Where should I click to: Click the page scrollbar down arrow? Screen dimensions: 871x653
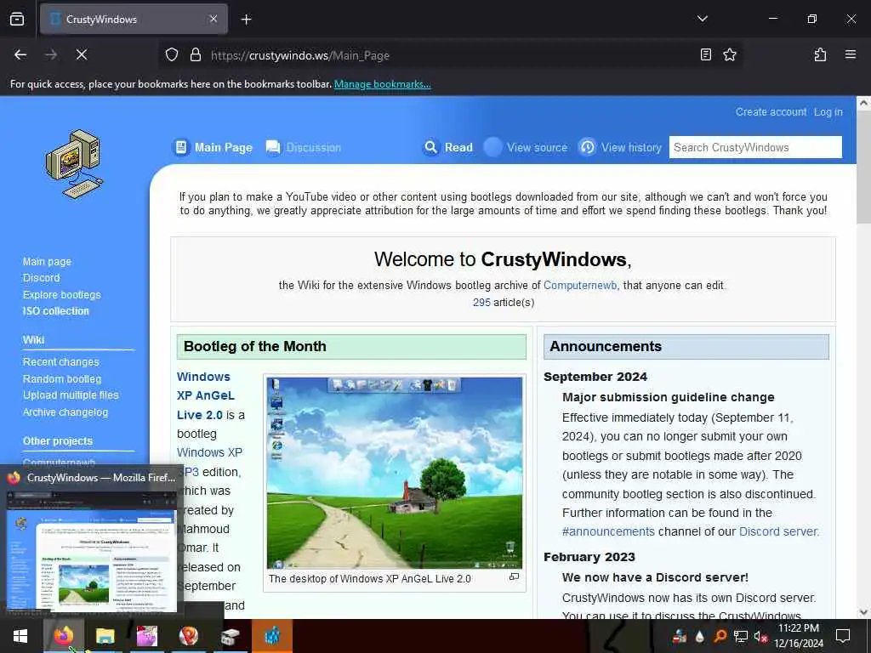[863, 612]
